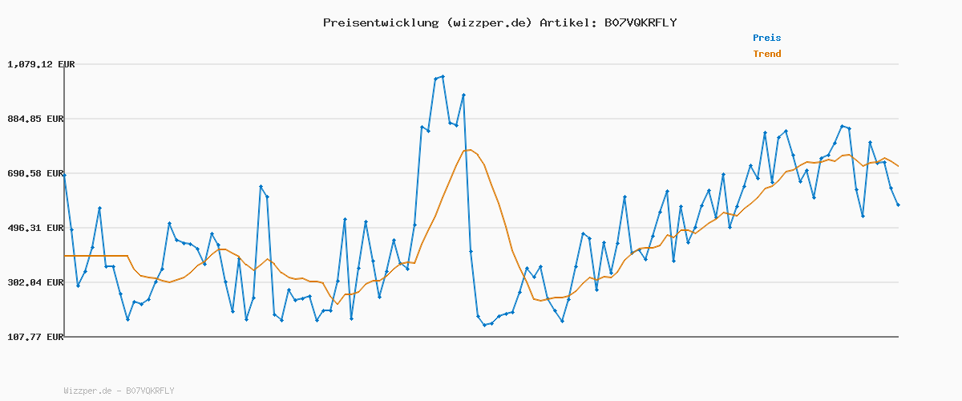
Task: Click the last blue price point at right edge
Action: [x=898, y=205]
